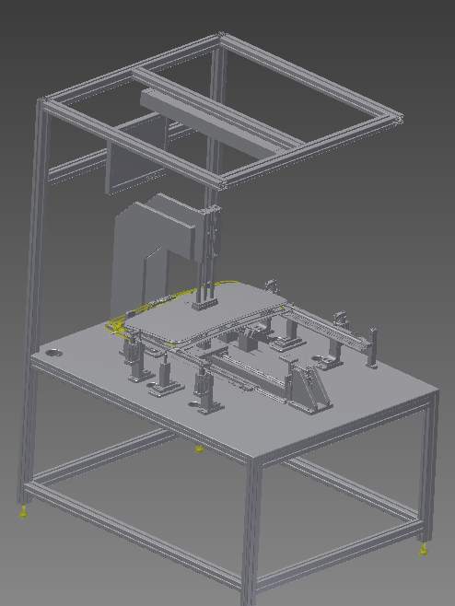Viewport: 455px width, 606px height.
Task: Click the small block at the fixture center
Action: (x=248, y=342)
